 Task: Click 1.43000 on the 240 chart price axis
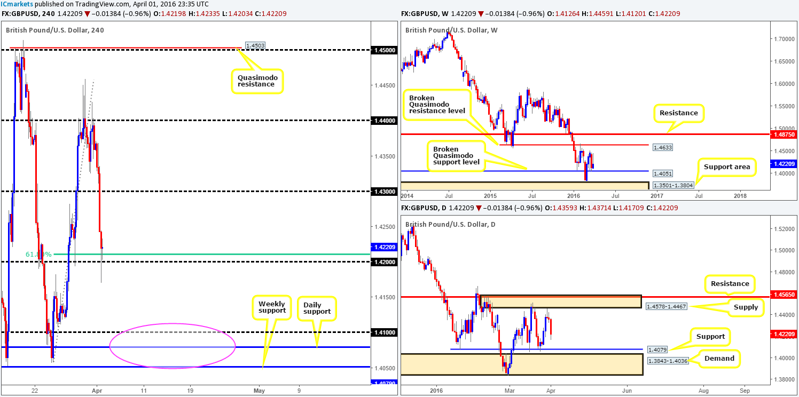[383, 192]
